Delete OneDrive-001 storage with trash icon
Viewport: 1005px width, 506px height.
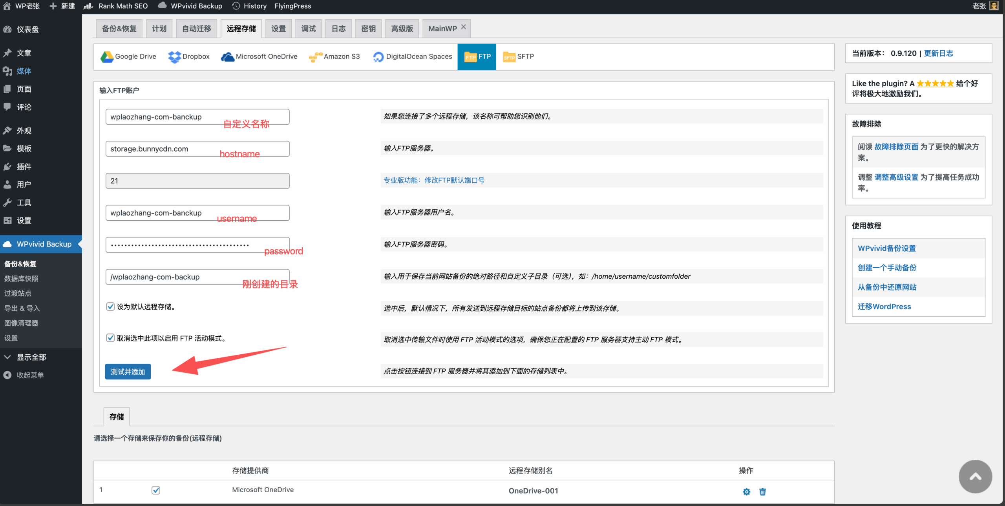762,491
